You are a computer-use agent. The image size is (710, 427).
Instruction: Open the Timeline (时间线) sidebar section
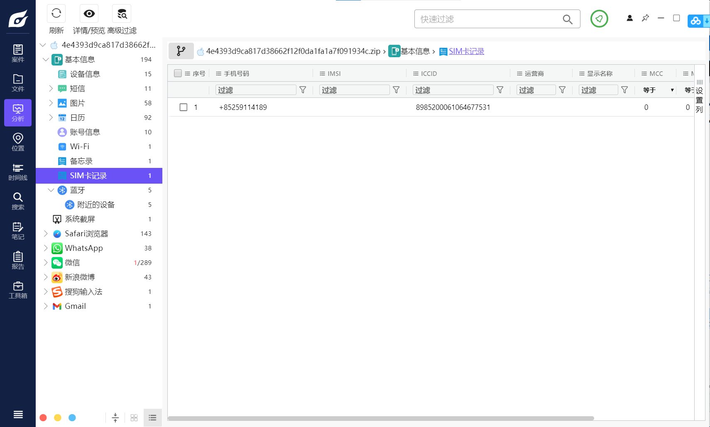pos(18,172)
